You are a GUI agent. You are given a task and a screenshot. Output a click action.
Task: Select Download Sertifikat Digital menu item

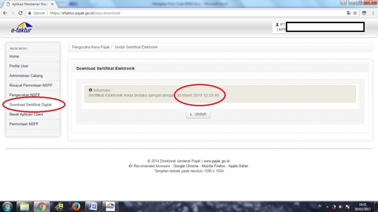click(33, 105)
